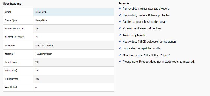
Task: Click checkmark next to Heavy duty castors
Action: point(120,15)
